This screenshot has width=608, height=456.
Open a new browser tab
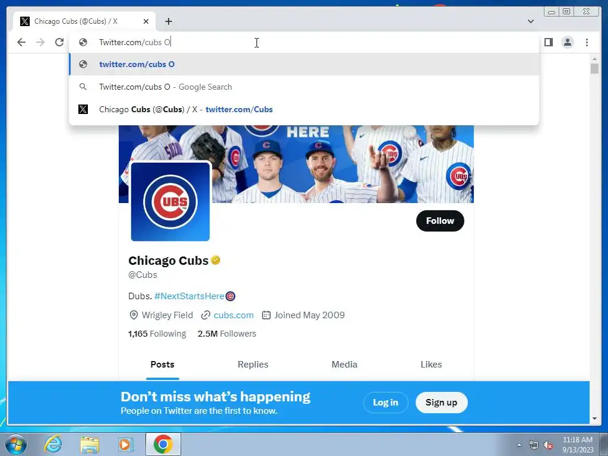click(x=168, y=21)
